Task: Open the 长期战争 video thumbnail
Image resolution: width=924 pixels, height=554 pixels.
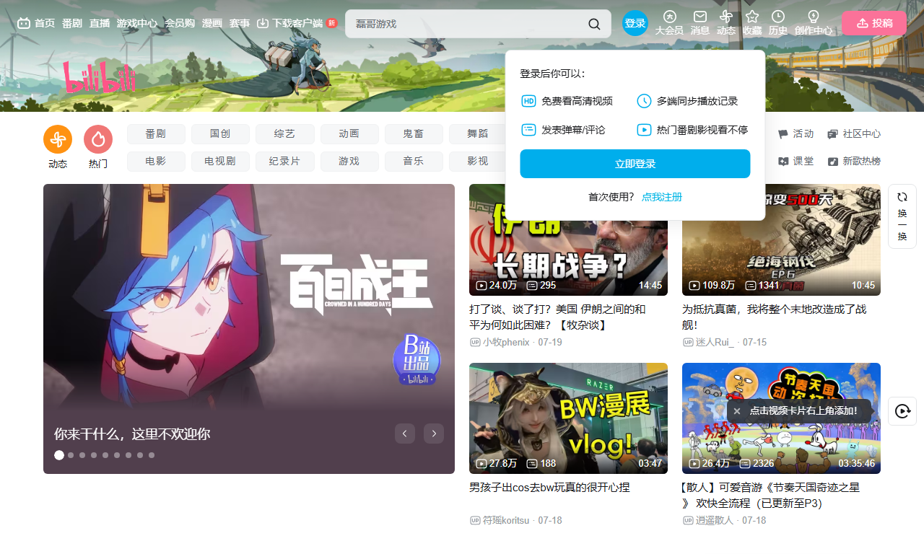Action: coord(568,239)
